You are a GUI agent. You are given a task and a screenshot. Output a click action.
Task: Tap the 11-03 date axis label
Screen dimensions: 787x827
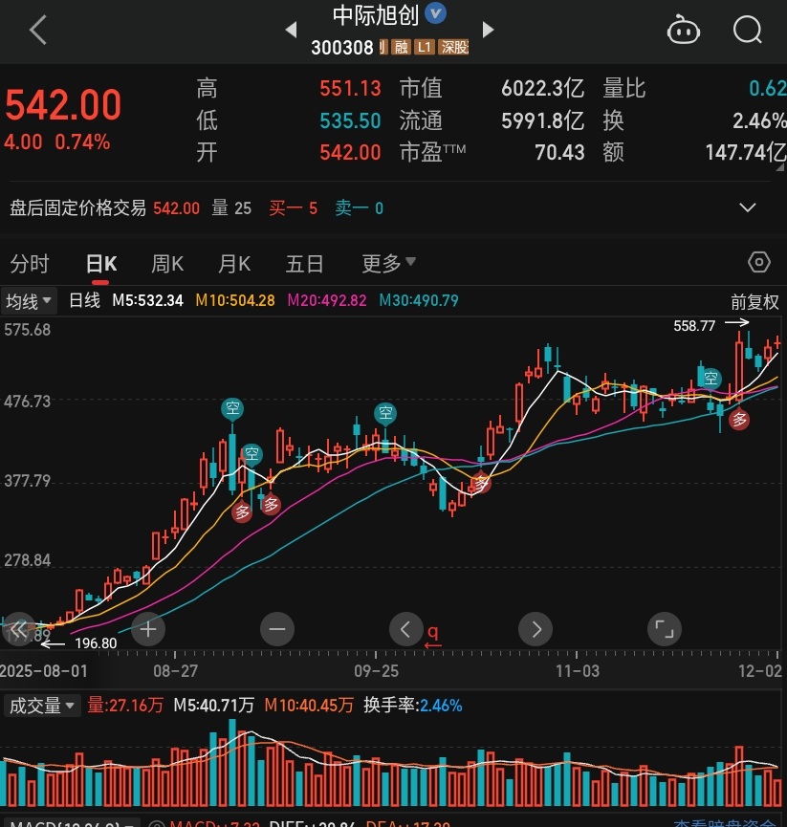click(x=578, y=671)
